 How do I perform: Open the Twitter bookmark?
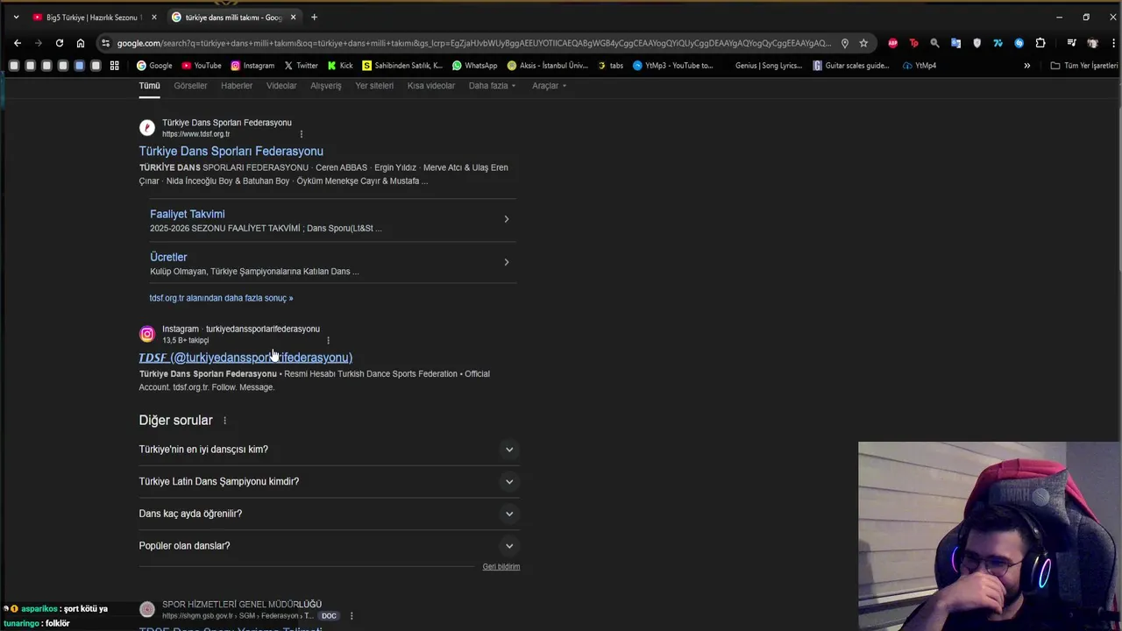point(301,66)
